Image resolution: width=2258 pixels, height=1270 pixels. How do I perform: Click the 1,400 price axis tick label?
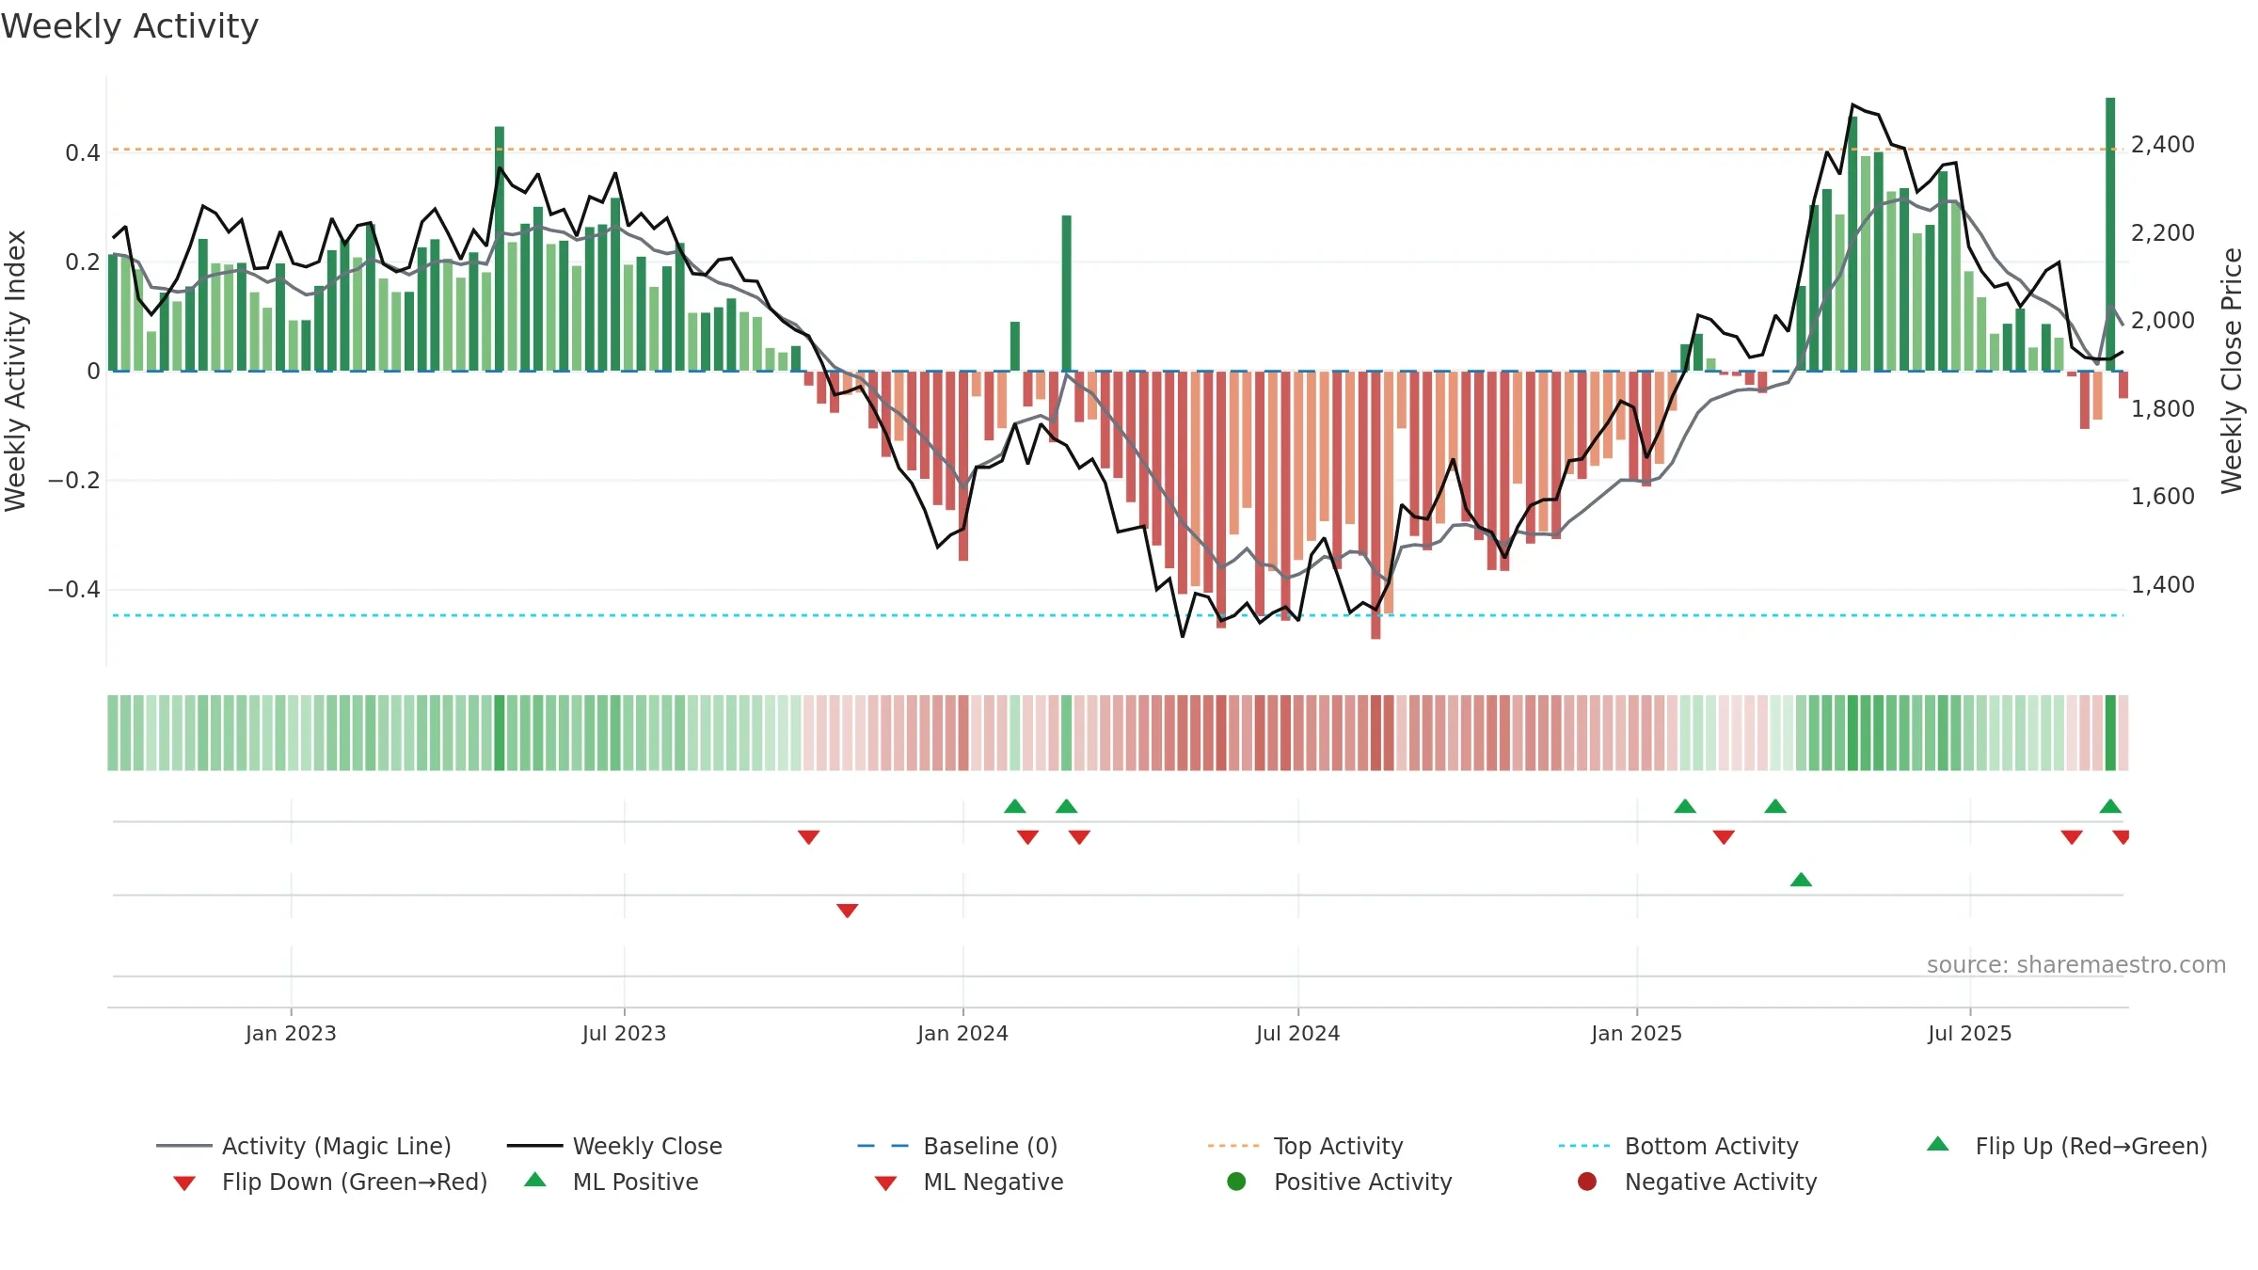2163,585
